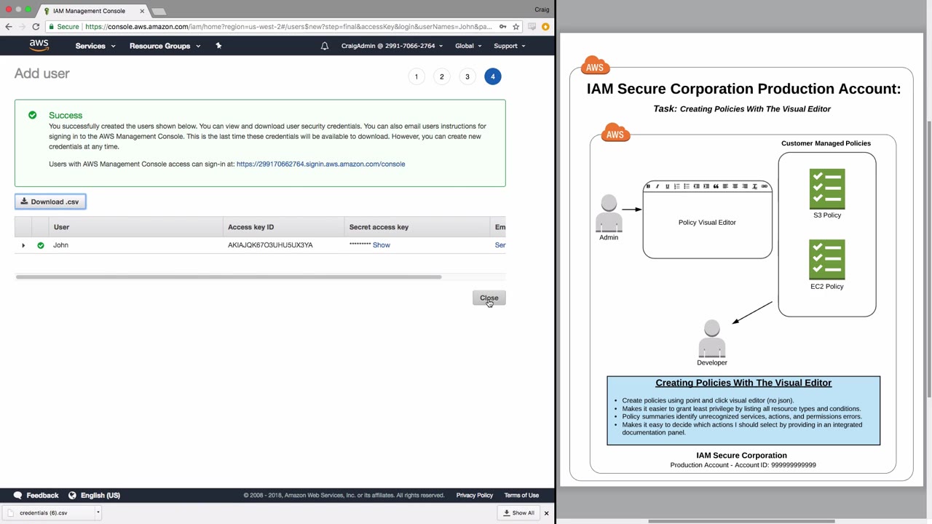
Task: Click the EC2 Policy icon in slide
Action: 827,260
